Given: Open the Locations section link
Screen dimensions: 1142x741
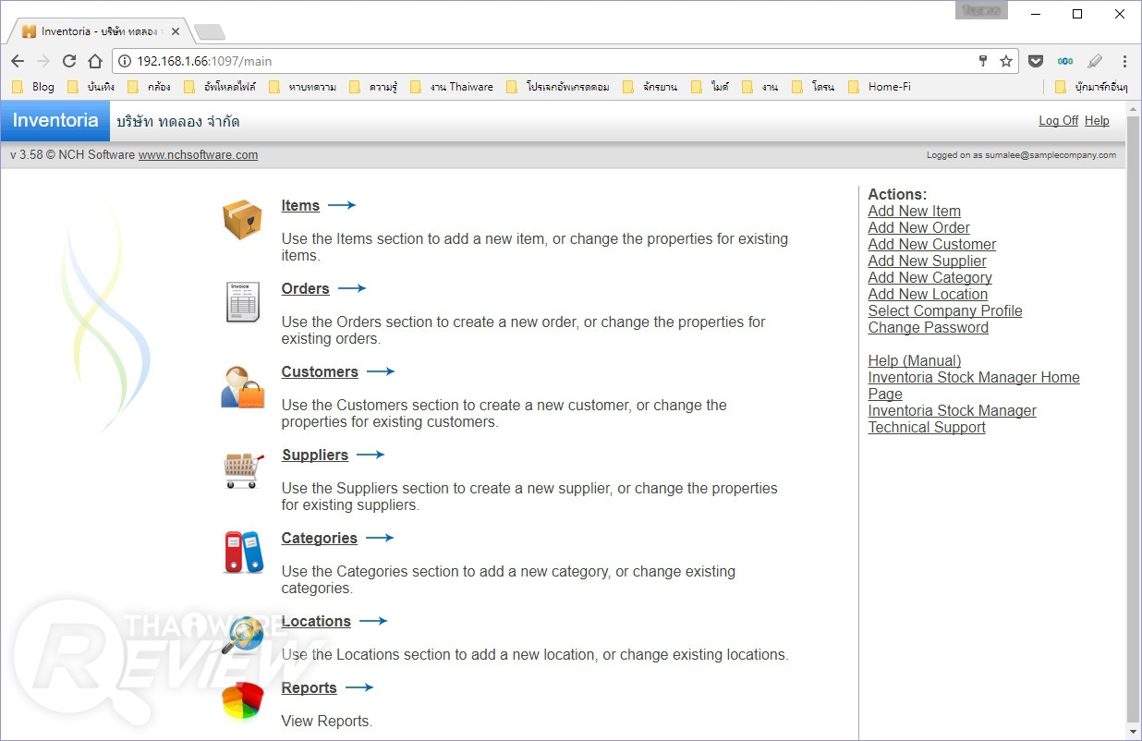Looking at the screenshot, I should click(316, 621).
